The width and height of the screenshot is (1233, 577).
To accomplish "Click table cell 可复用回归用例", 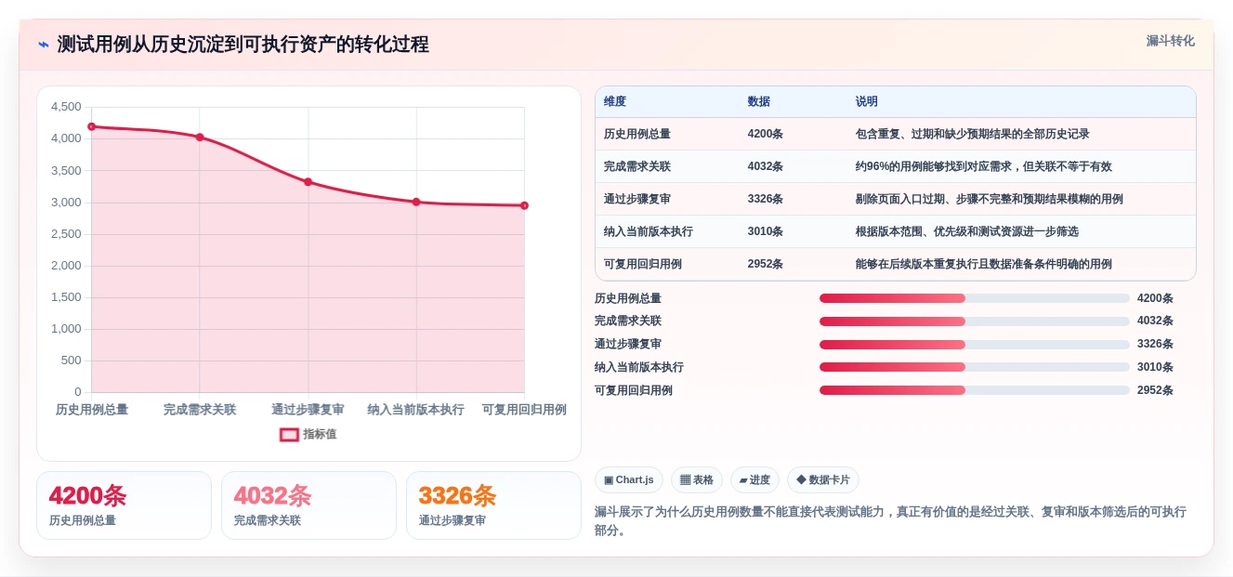I will pyautogui.click(x=643, y=264).
